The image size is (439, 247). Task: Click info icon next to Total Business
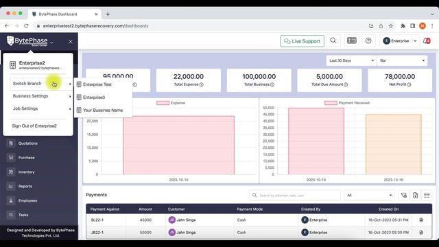point(272,84)
